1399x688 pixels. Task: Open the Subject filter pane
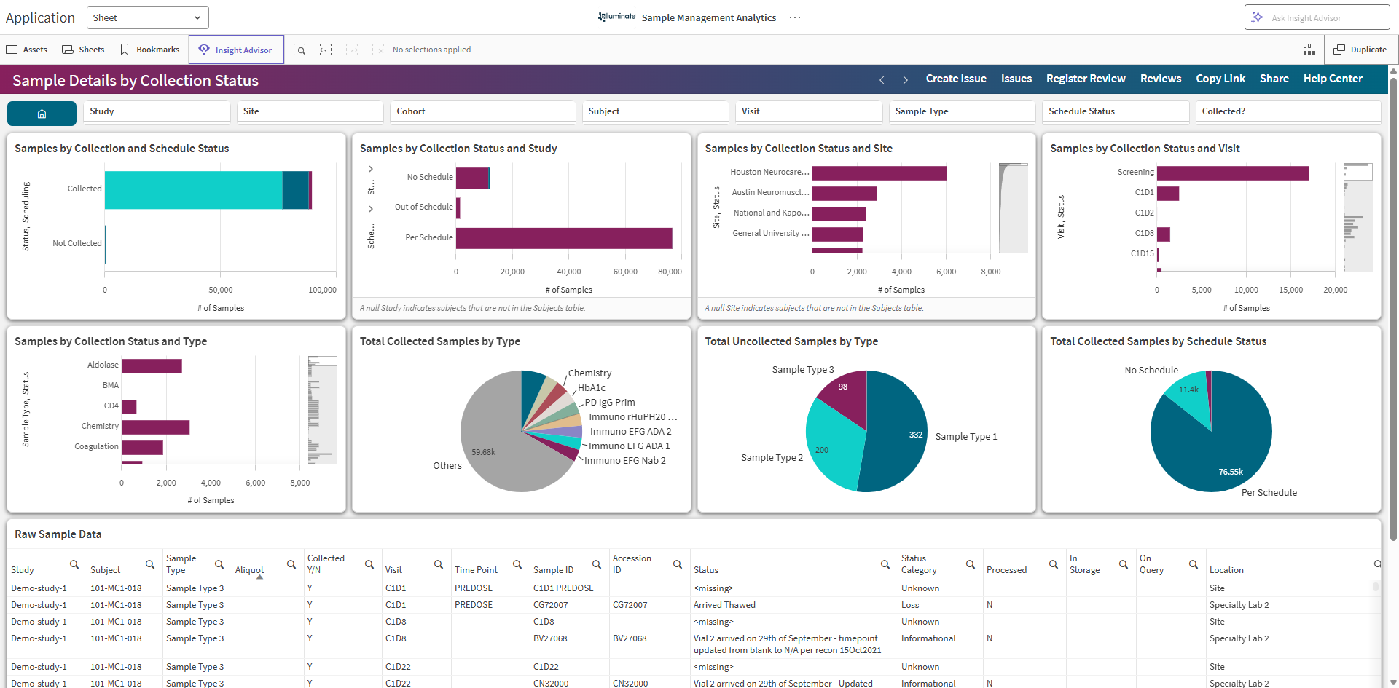pos(655,111)
